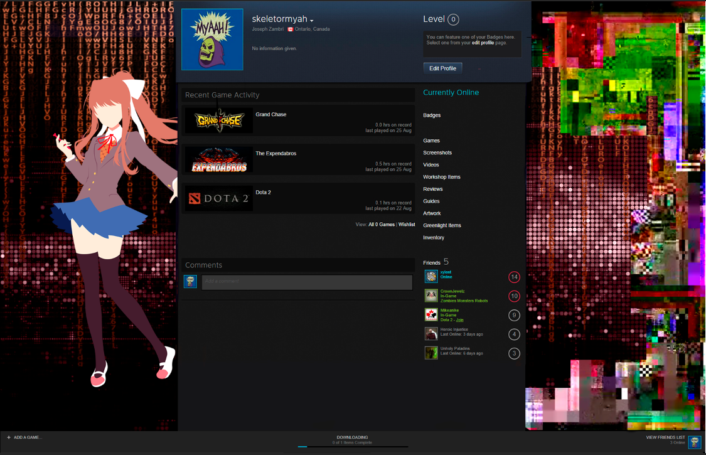Open the Grand Chase game logo

tap(219, 120)
